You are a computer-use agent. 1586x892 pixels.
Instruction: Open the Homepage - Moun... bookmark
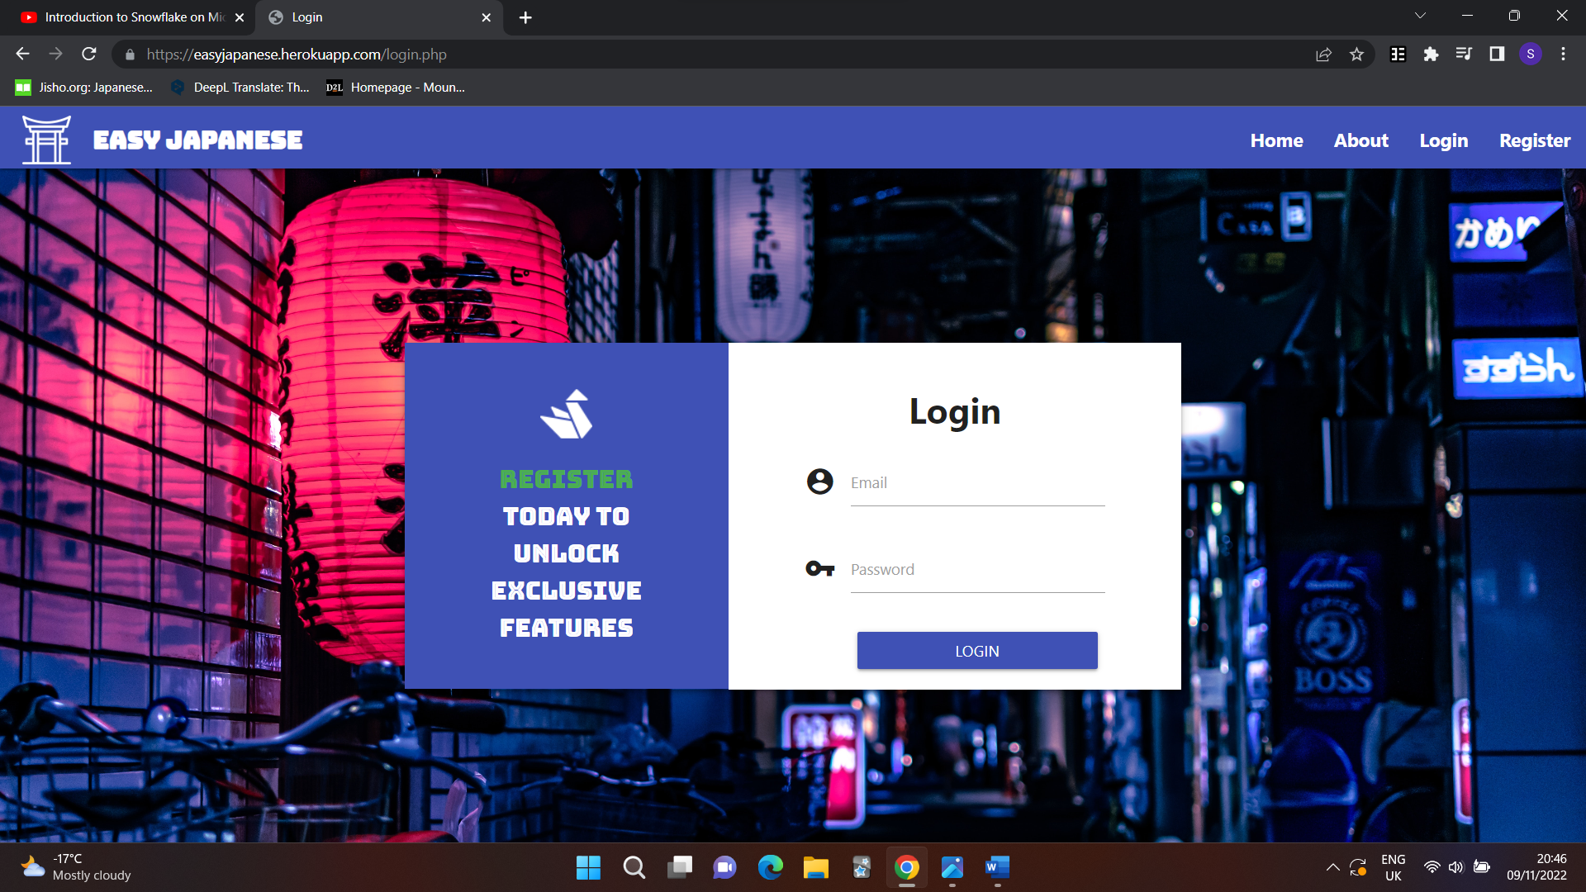(x=396, y=88)
